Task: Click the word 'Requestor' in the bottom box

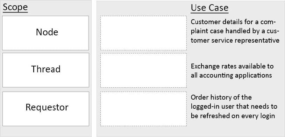Action: point(47,107)
